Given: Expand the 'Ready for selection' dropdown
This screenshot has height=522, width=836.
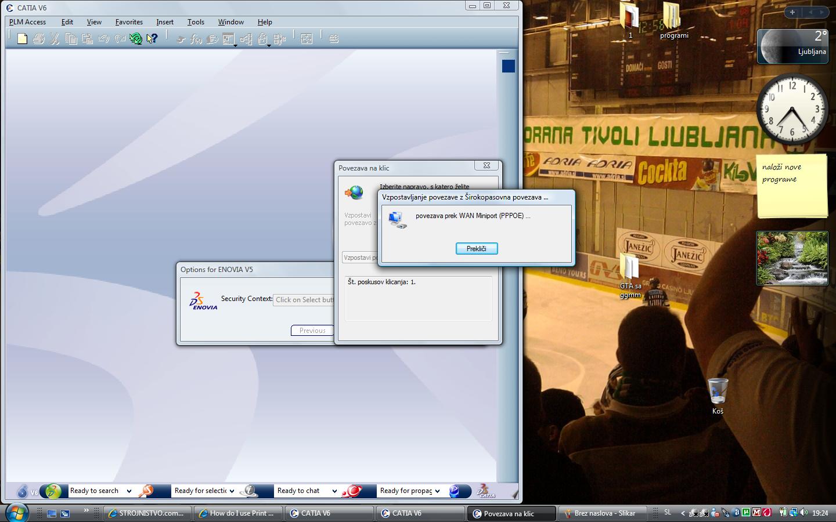Looking at the screenshot, I should pos(232,491).
